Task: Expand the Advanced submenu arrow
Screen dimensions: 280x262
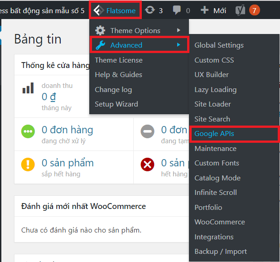Action: click(179, 45)
